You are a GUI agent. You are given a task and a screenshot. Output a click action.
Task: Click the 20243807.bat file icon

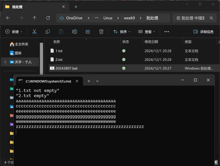[52, 68]
